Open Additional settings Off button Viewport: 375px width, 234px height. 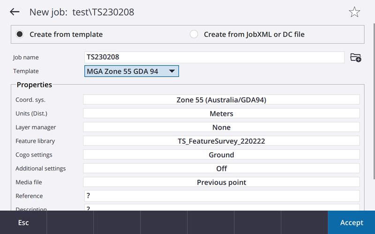pos(221,168)
